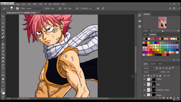This screenshot has width=181, height=102.
Task: Select the Type tool
Action: [3, 69]
